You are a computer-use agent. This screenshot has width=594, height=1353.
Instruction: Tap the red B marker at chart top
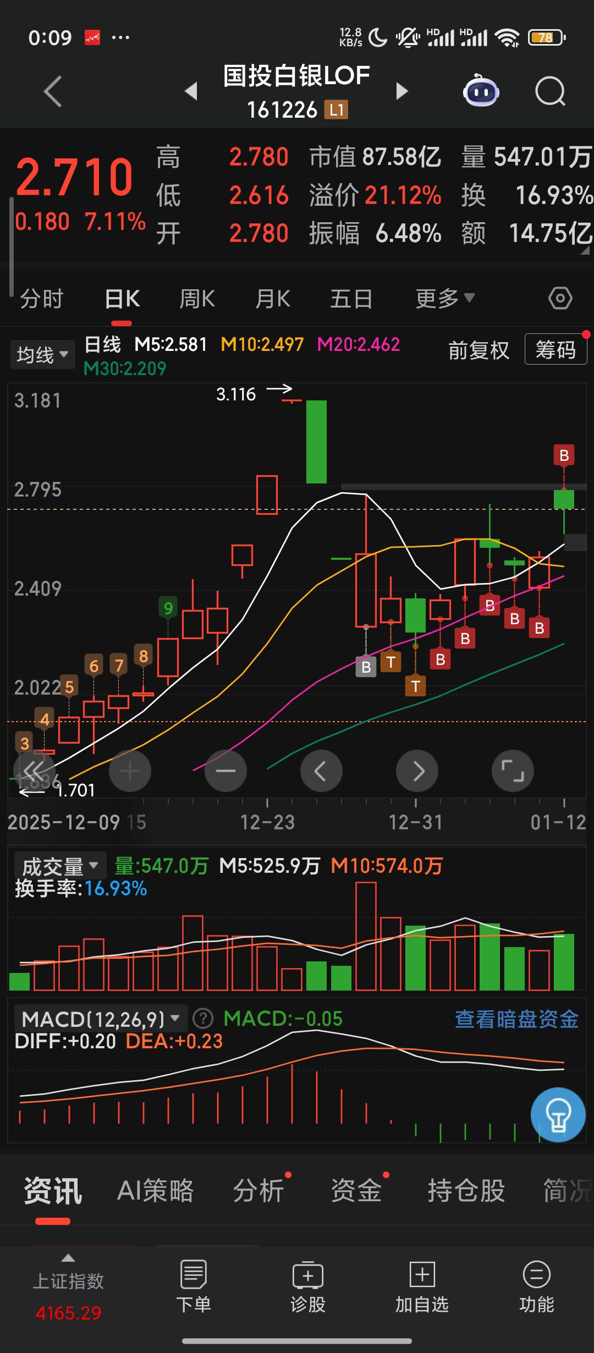564,455
